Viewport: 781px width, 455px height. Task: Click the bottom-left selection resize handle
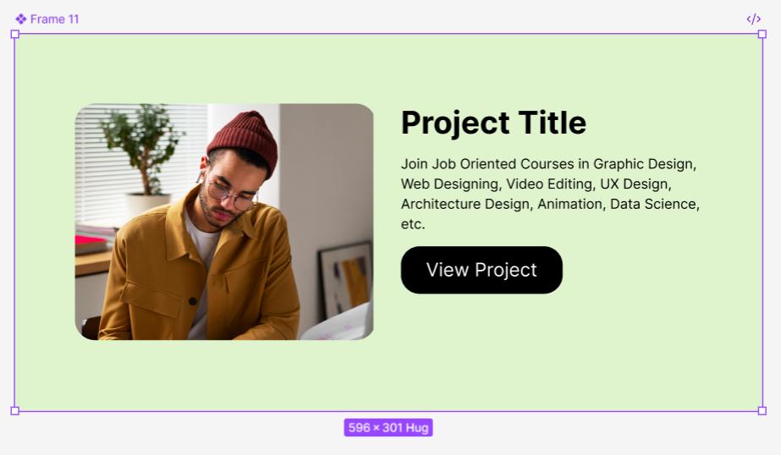tap(14, 411)
